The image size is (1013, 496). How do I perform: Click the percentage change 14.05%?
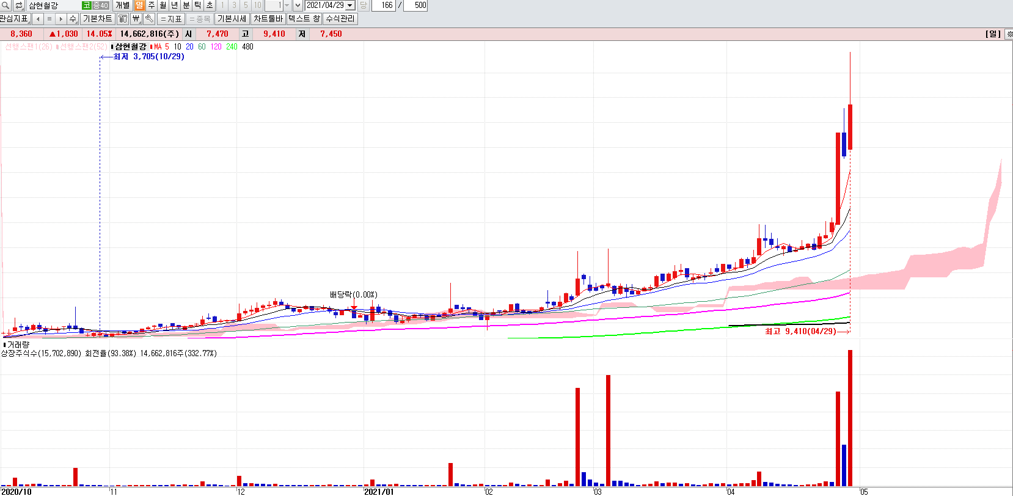(x=99, y=34)
